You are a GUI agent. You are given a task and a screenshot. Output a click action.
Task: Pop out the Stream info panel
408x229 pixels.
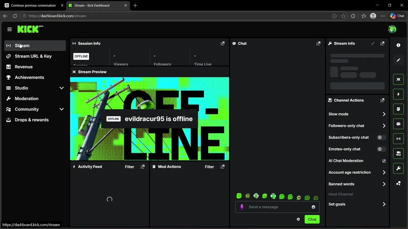(x=382, y=44)
